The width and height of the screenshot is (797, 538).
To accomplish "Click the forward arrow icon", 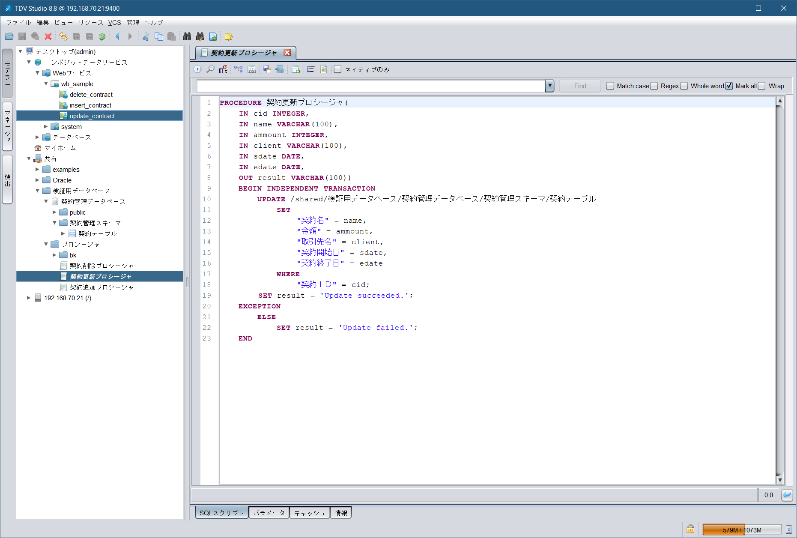I will pyautogui.click(x=130, y=37).
